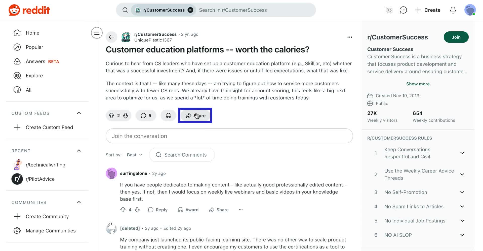Go to Popular in the sidebar
The height and width of the screenshot is (251, 483).
pos(34,47)
